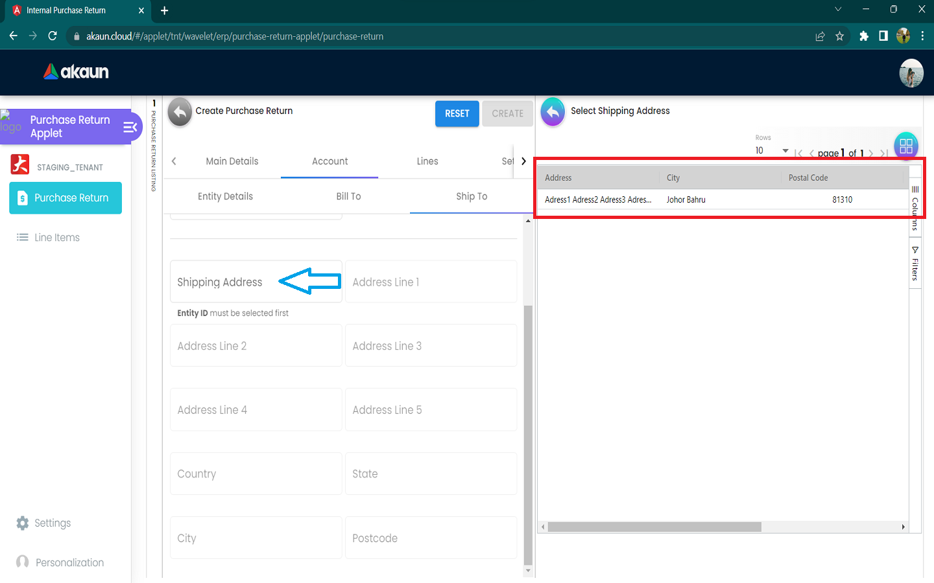
Task: Open Chrome side panel icon
Action: pyautogui.click(x=883, y=36)
